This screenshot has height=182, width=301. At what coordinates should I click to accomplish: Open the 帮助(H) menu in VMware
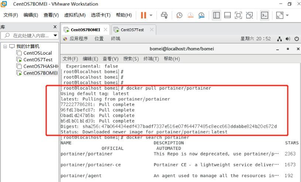(124, 15)
